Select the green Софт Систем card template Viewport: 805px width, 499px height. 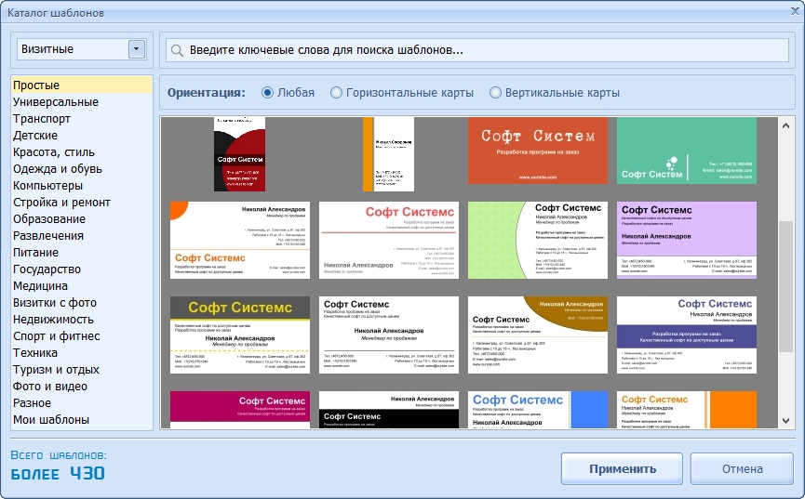[686, 151]
